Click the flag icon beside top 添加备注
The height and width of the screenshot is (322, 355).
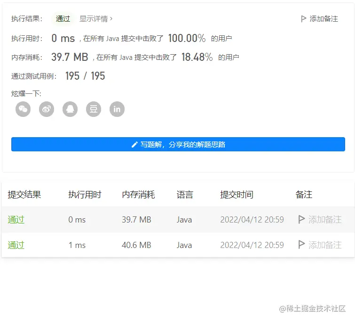(x=303, y=19)
